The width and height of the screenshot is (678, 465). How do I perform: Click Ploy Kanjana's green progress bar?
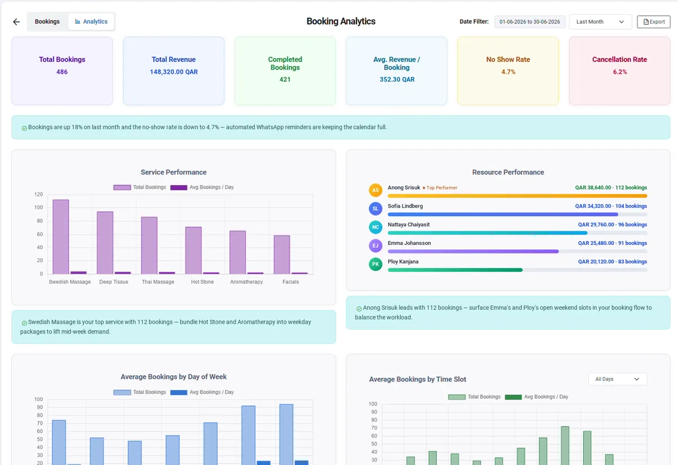pos(455,270)
